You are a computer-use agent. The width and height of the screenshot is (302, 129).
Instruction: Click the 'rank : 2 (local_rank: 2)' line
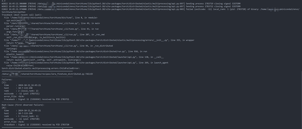[x=21, y=91]
